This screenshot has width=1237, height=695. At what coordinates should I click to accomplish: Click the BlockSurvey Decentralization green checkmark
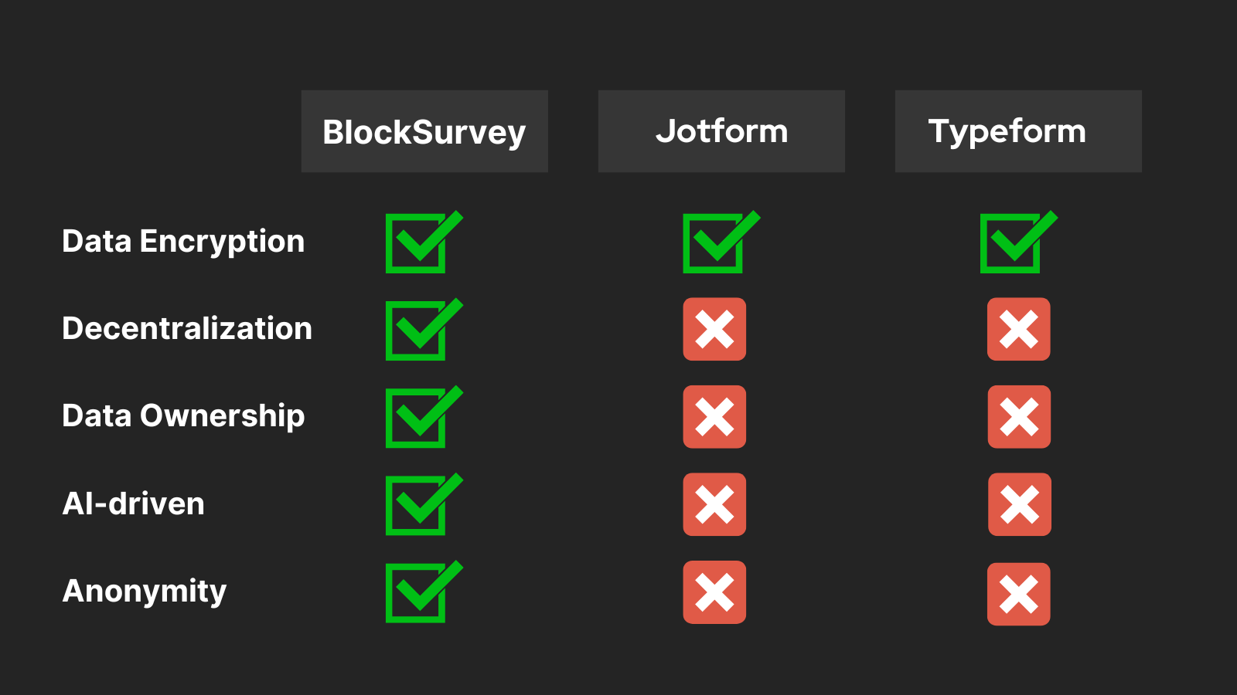pos(424,329)
